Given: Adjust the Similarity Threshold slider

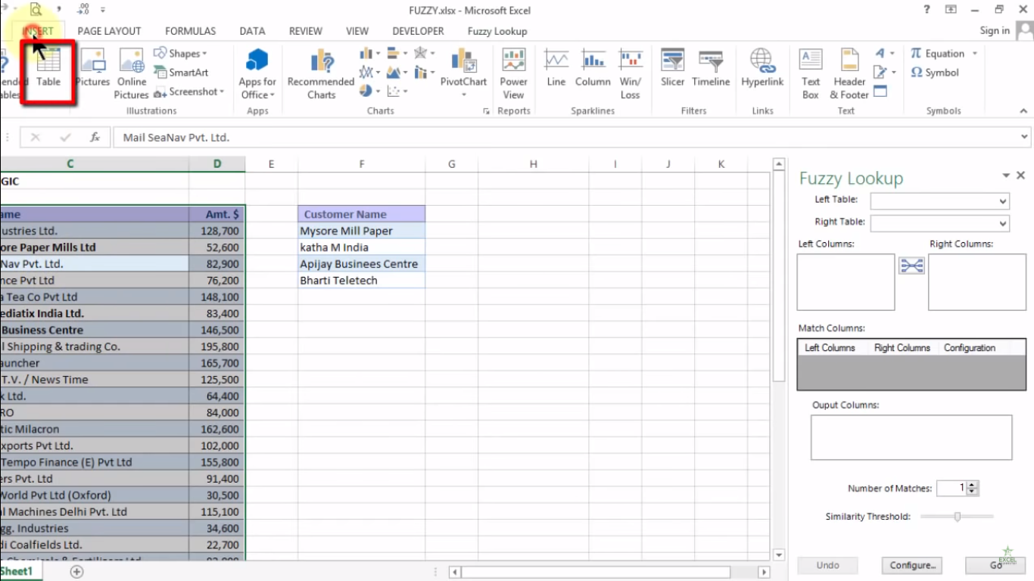Looking at the screenshot, I should click(958, 517).
